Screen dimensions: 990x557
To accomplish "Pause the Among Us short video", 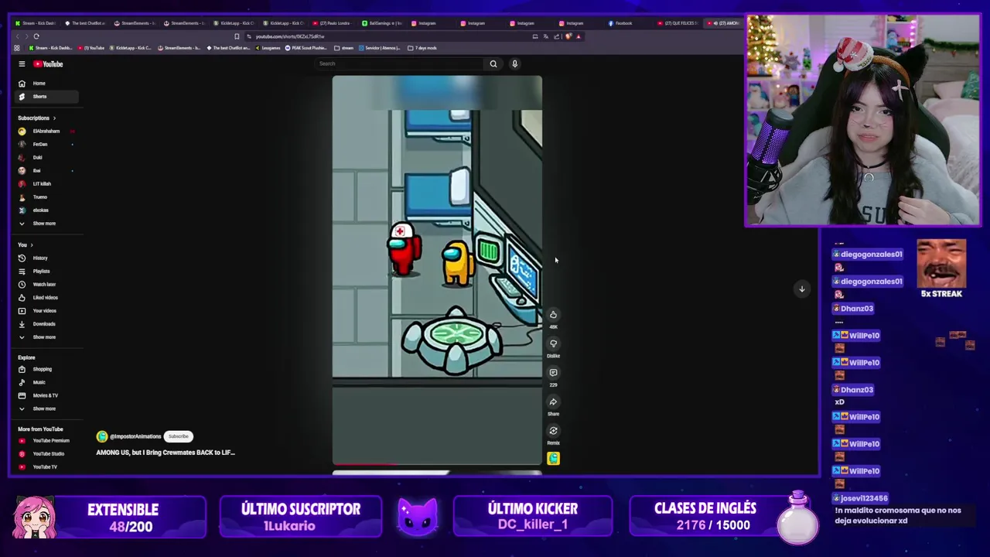I will (x=437, y=271).
